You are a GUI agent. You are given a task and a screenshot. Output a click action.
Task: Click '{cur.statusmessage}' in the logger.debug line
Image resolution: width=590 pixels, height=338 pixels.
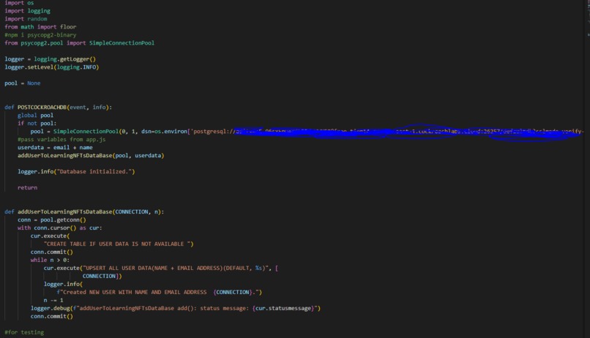click(282, 308)
